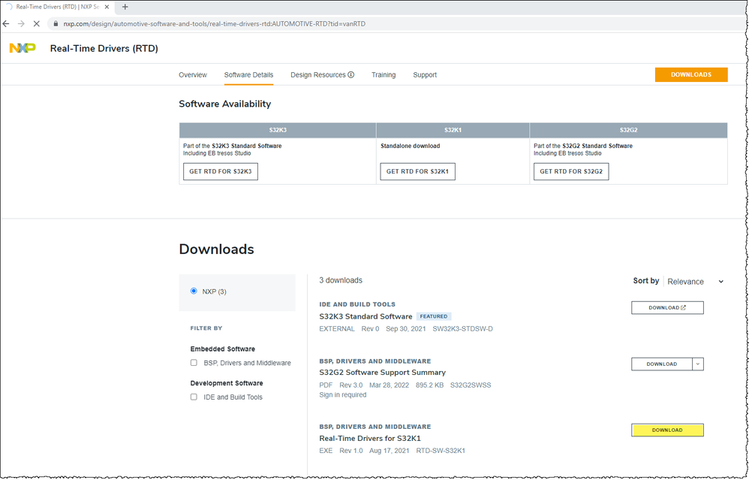Click the NXP logo

click(23, 47)
